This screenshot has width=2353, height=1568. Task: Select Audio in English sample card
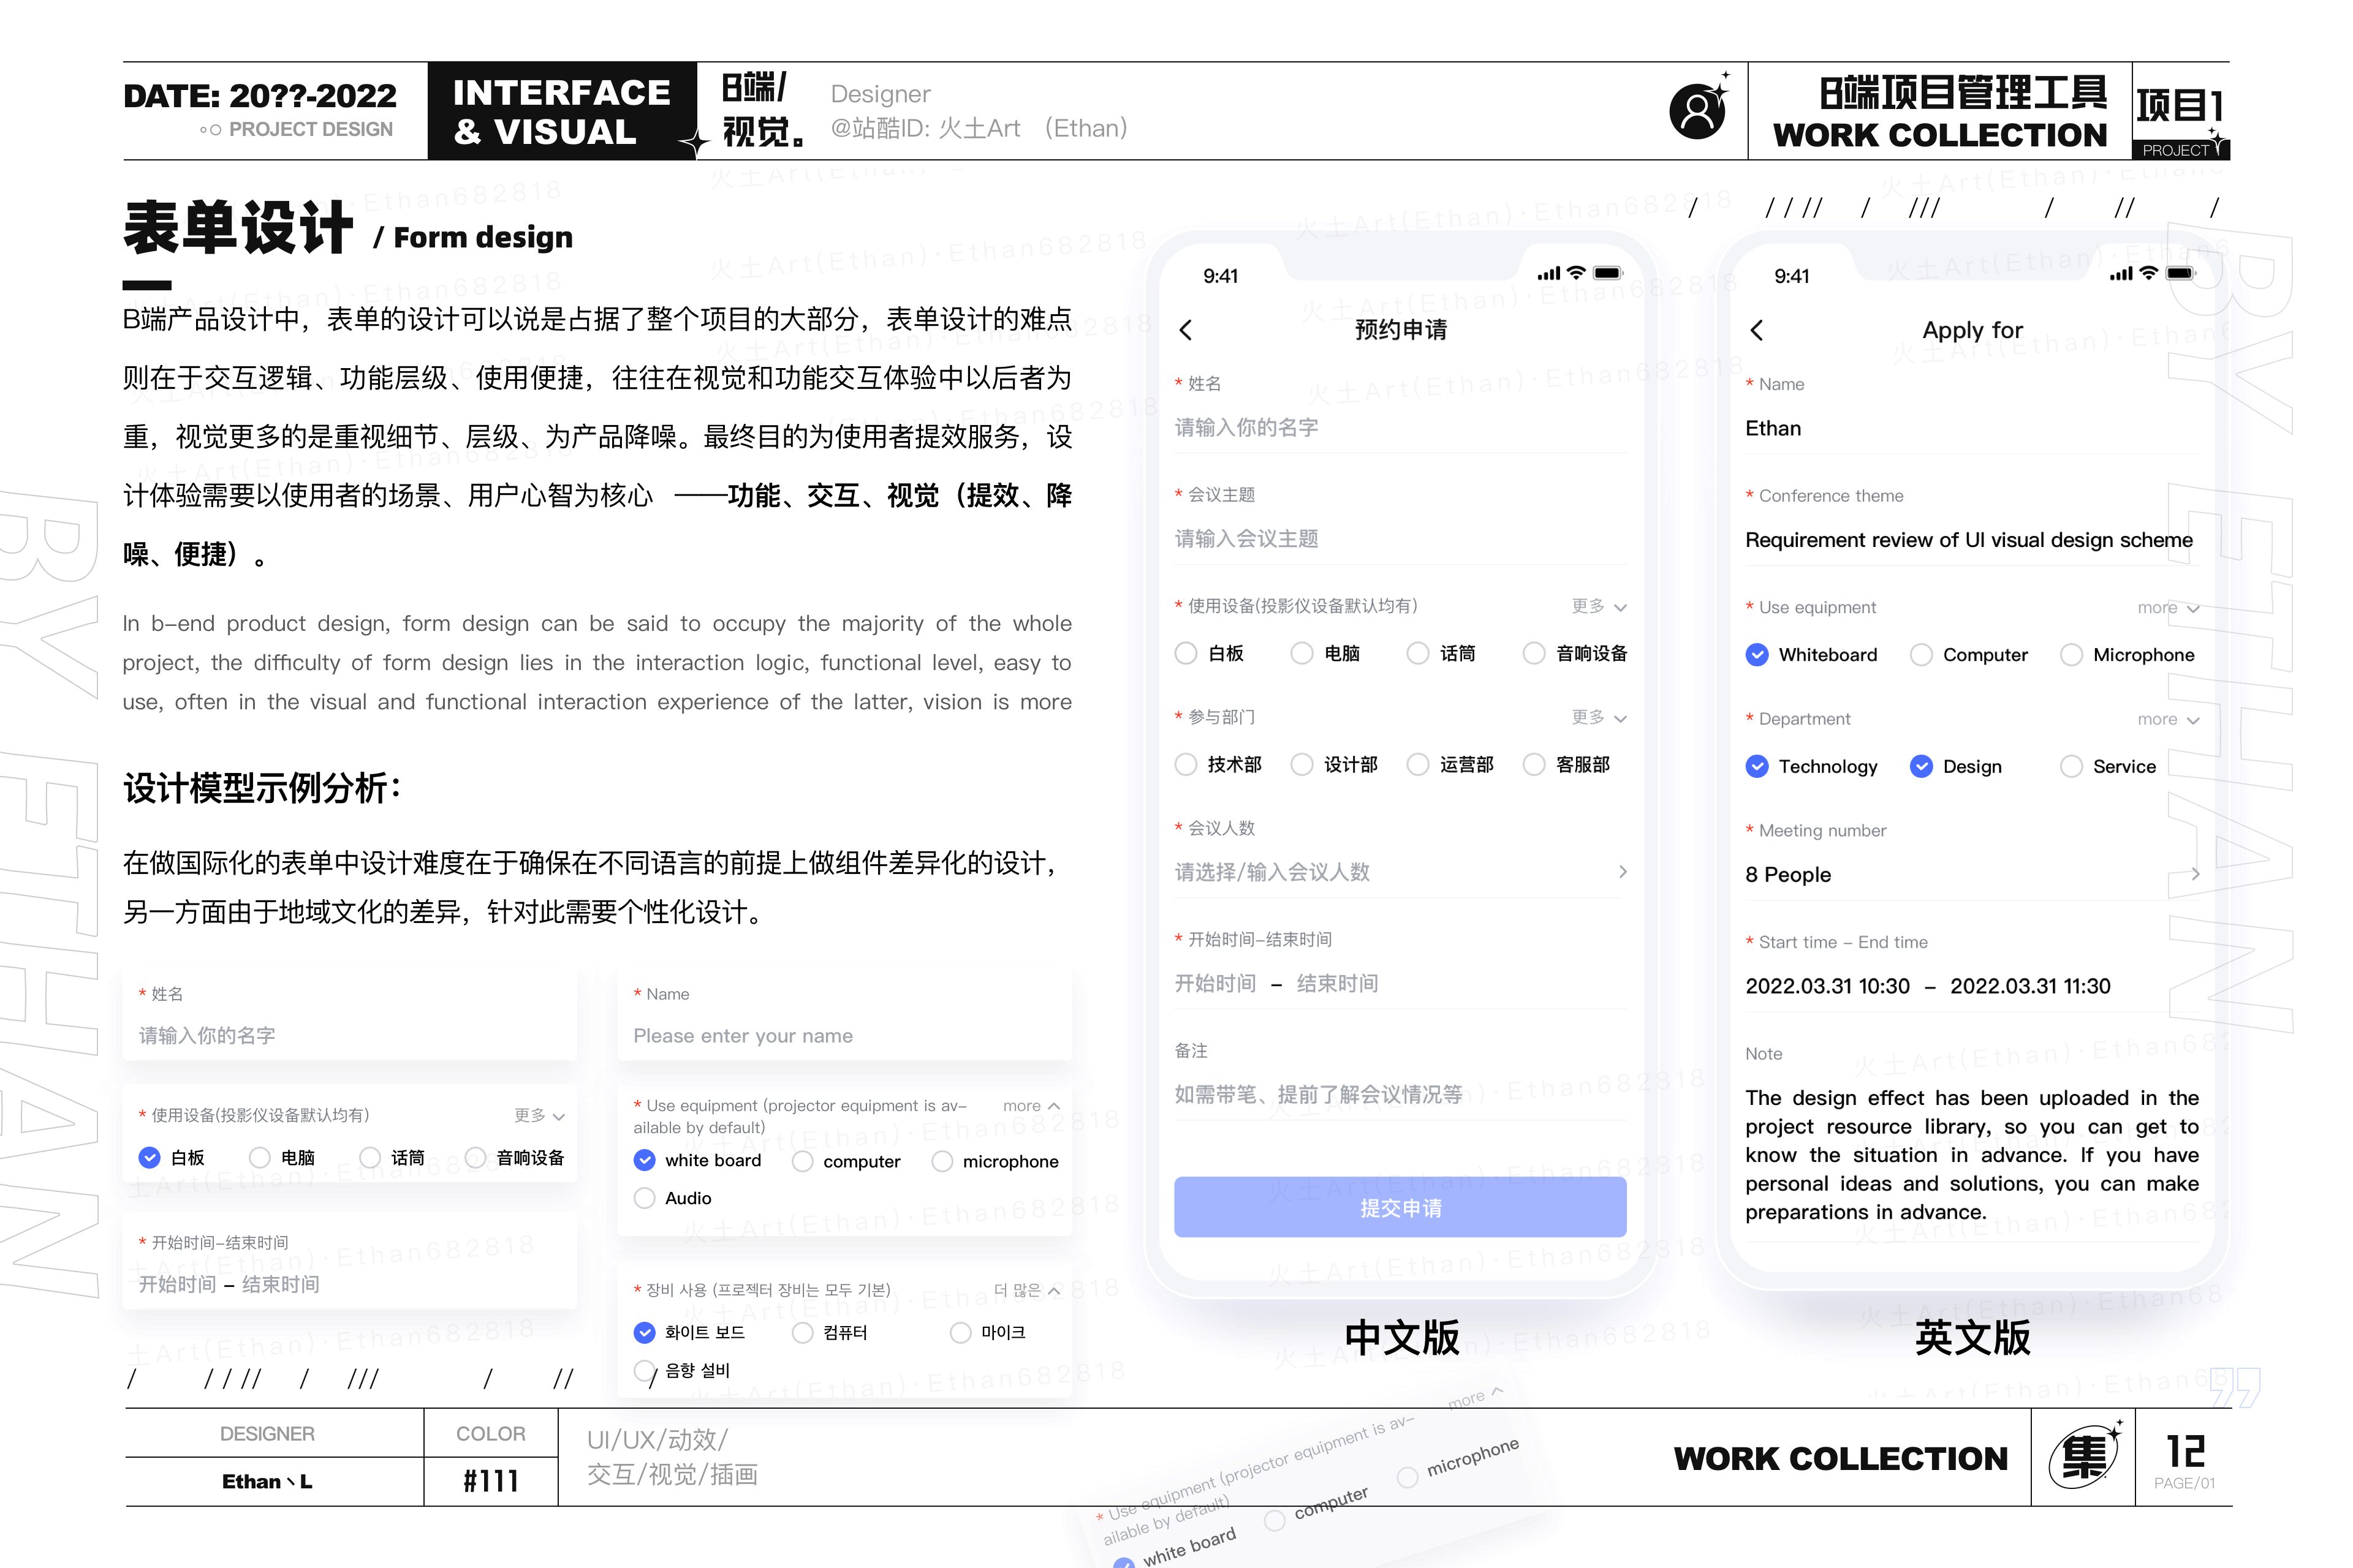[645, 1198]
